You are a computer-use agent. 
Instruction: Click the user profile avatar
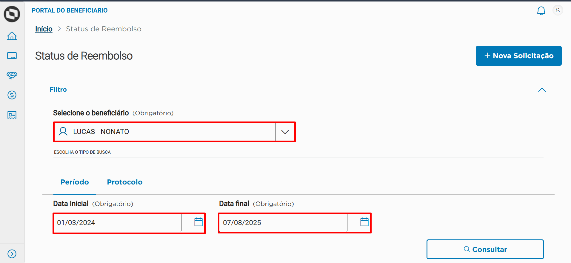point(558,10)
